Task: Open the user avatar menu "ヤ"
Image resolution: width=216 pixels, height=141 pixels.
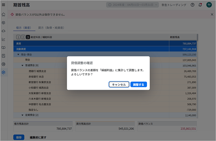Action: (x=209, y=5)
